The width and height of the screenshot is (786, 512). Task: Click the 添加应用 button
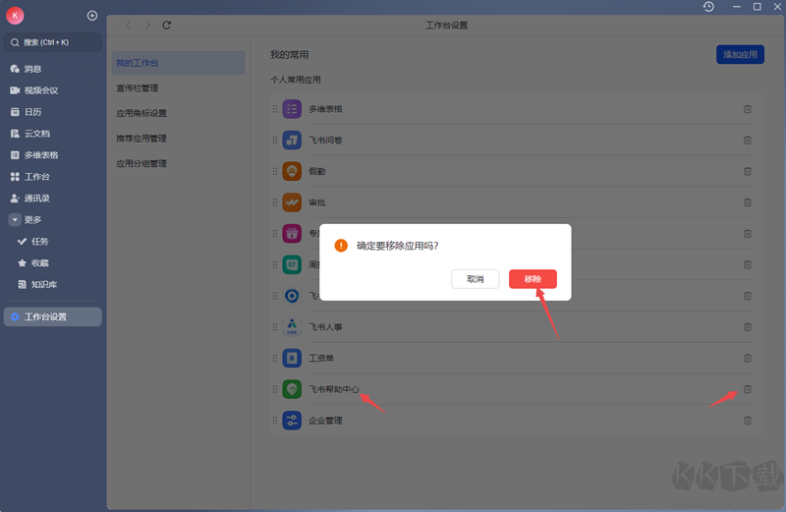(x=740, y=54)
